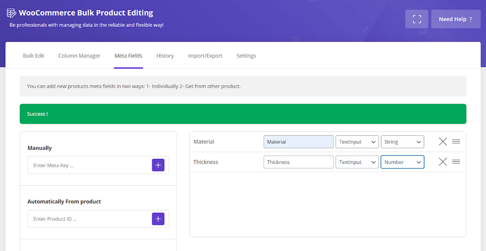Click the 'Be professionals with managing data' tagline
486x251 pixels.
87,25
